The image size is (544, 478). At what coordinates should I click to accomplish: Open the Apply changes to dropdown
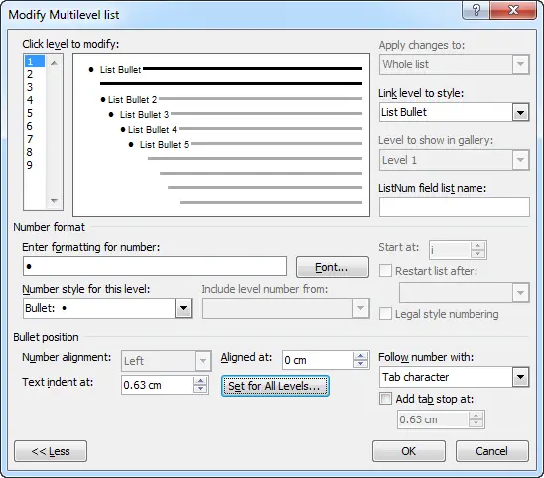(520, 64)
